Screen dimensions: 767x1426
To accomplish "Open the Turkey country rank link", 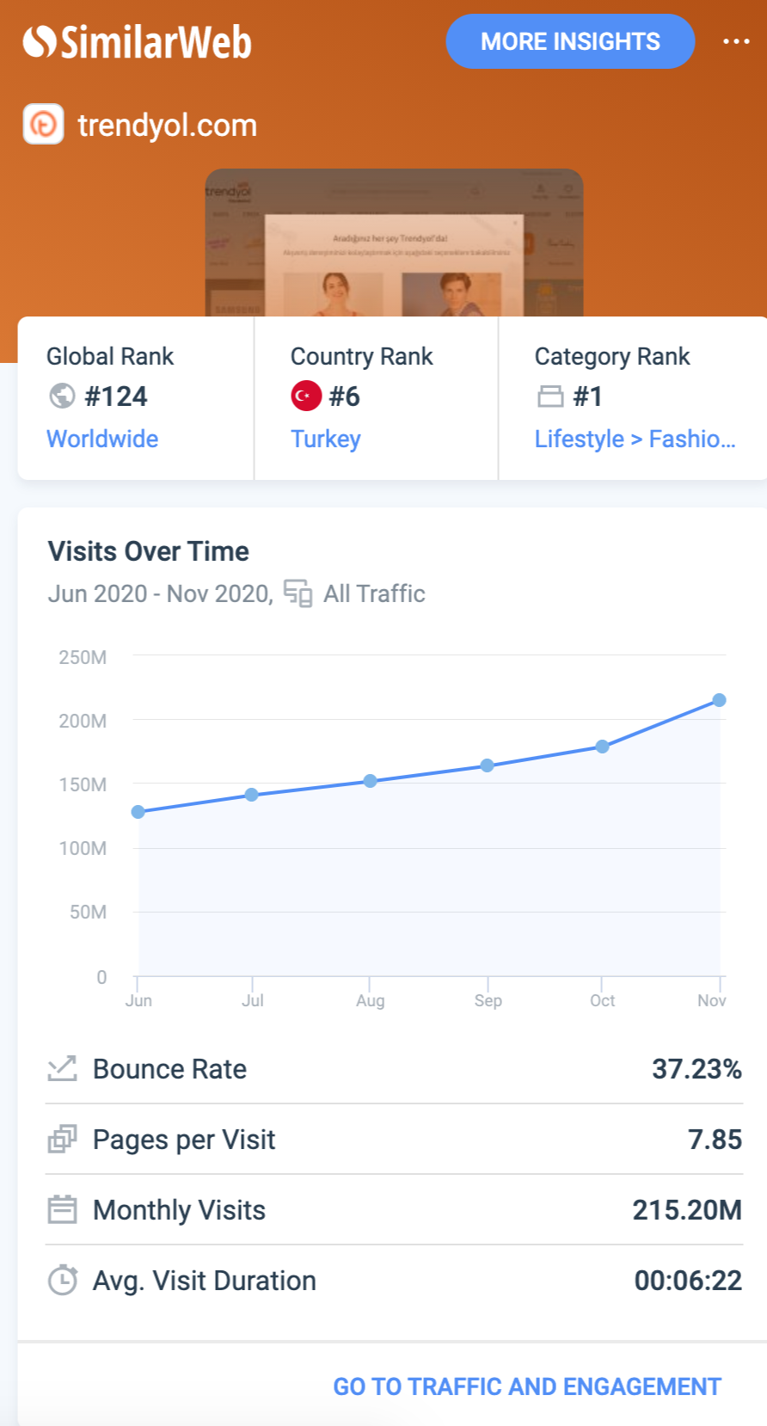I will coord(326,439).
